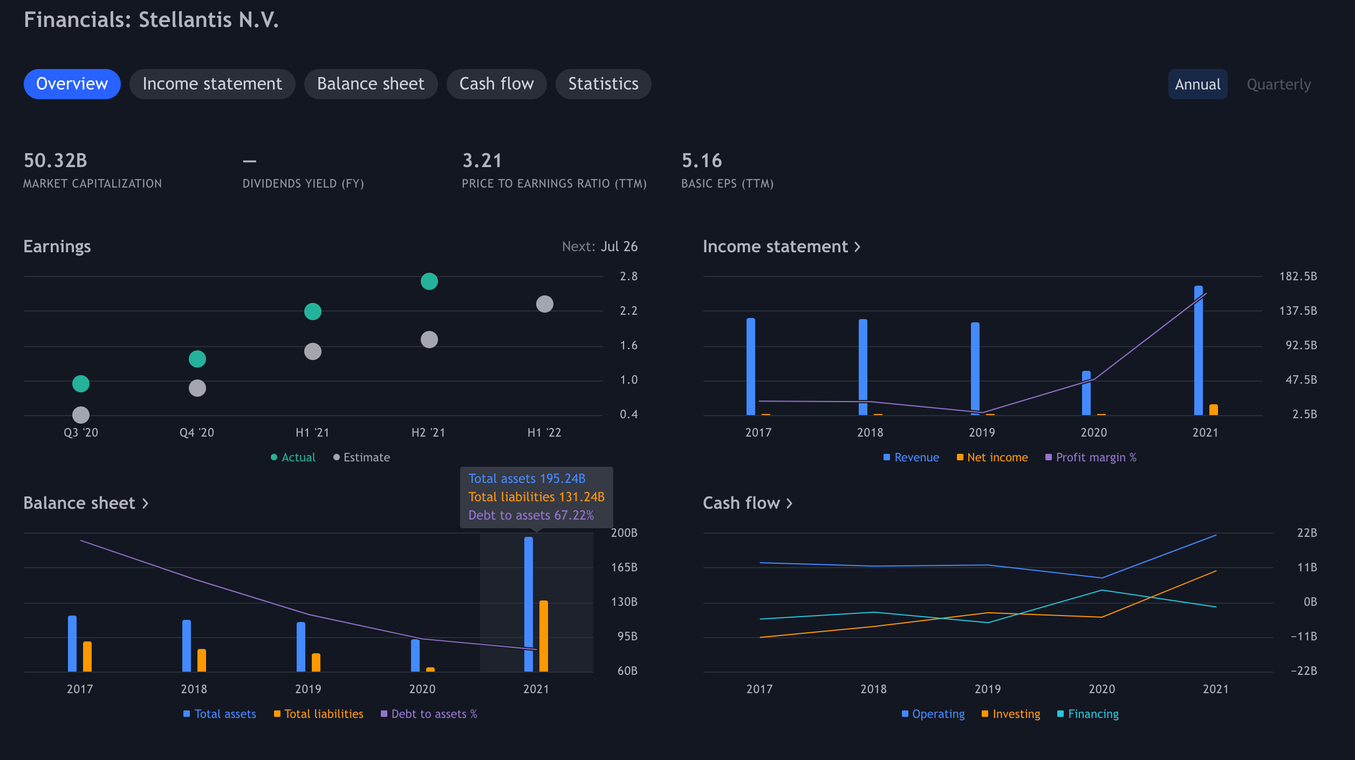Click the 2020 total assets bar
This screenshot has width=1355, height=760.
coord(415,655)
